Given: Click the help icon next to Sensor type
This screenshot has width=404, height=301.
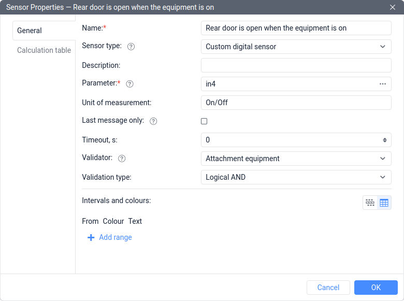Looking at the screenshot, I should click(x=131, y=47).
